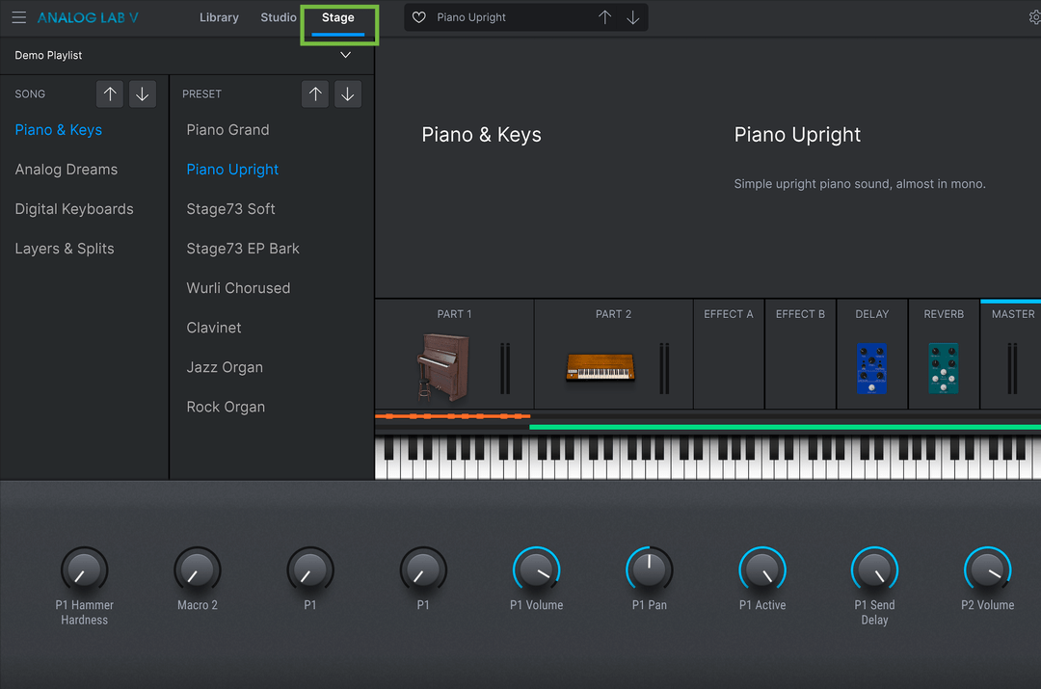Click the Analog Lab V logo
The image size is (1041, 689).
point(88,18)
